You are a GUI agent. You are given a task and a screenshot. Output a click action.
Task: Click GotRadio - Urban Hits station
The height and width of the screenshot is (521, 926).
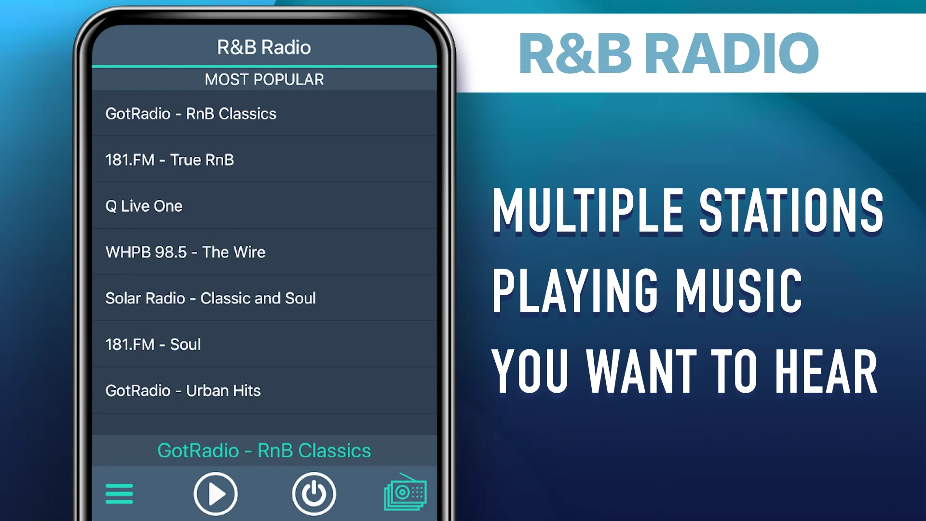click(x=265, y=390)
